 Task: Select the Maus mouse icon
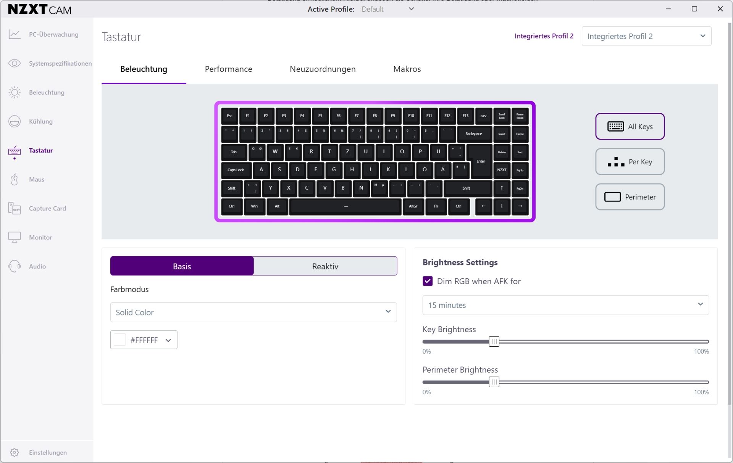[x=15, y=179]
